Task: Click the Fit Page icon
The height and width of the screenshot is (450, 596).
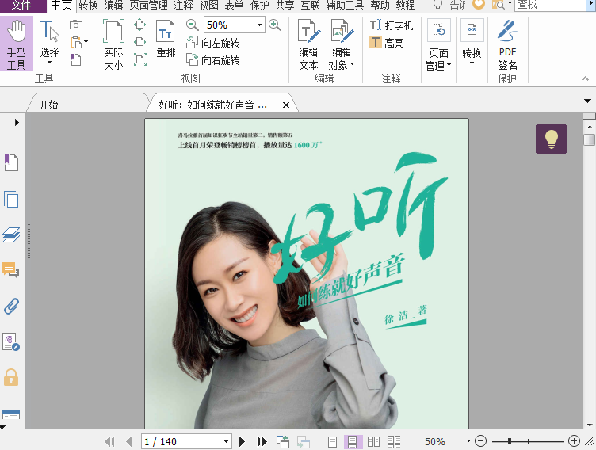Action: point(139,25)
